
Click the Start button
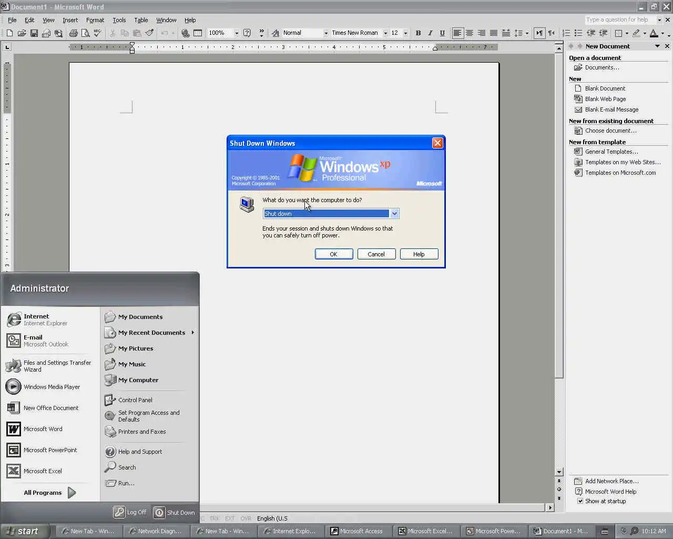click(25, 531)
